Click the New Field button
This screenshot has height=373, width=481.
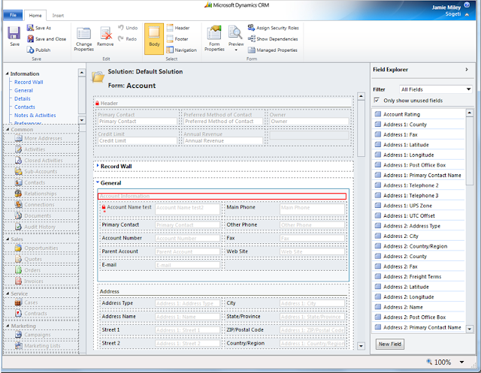coord(390,344)
